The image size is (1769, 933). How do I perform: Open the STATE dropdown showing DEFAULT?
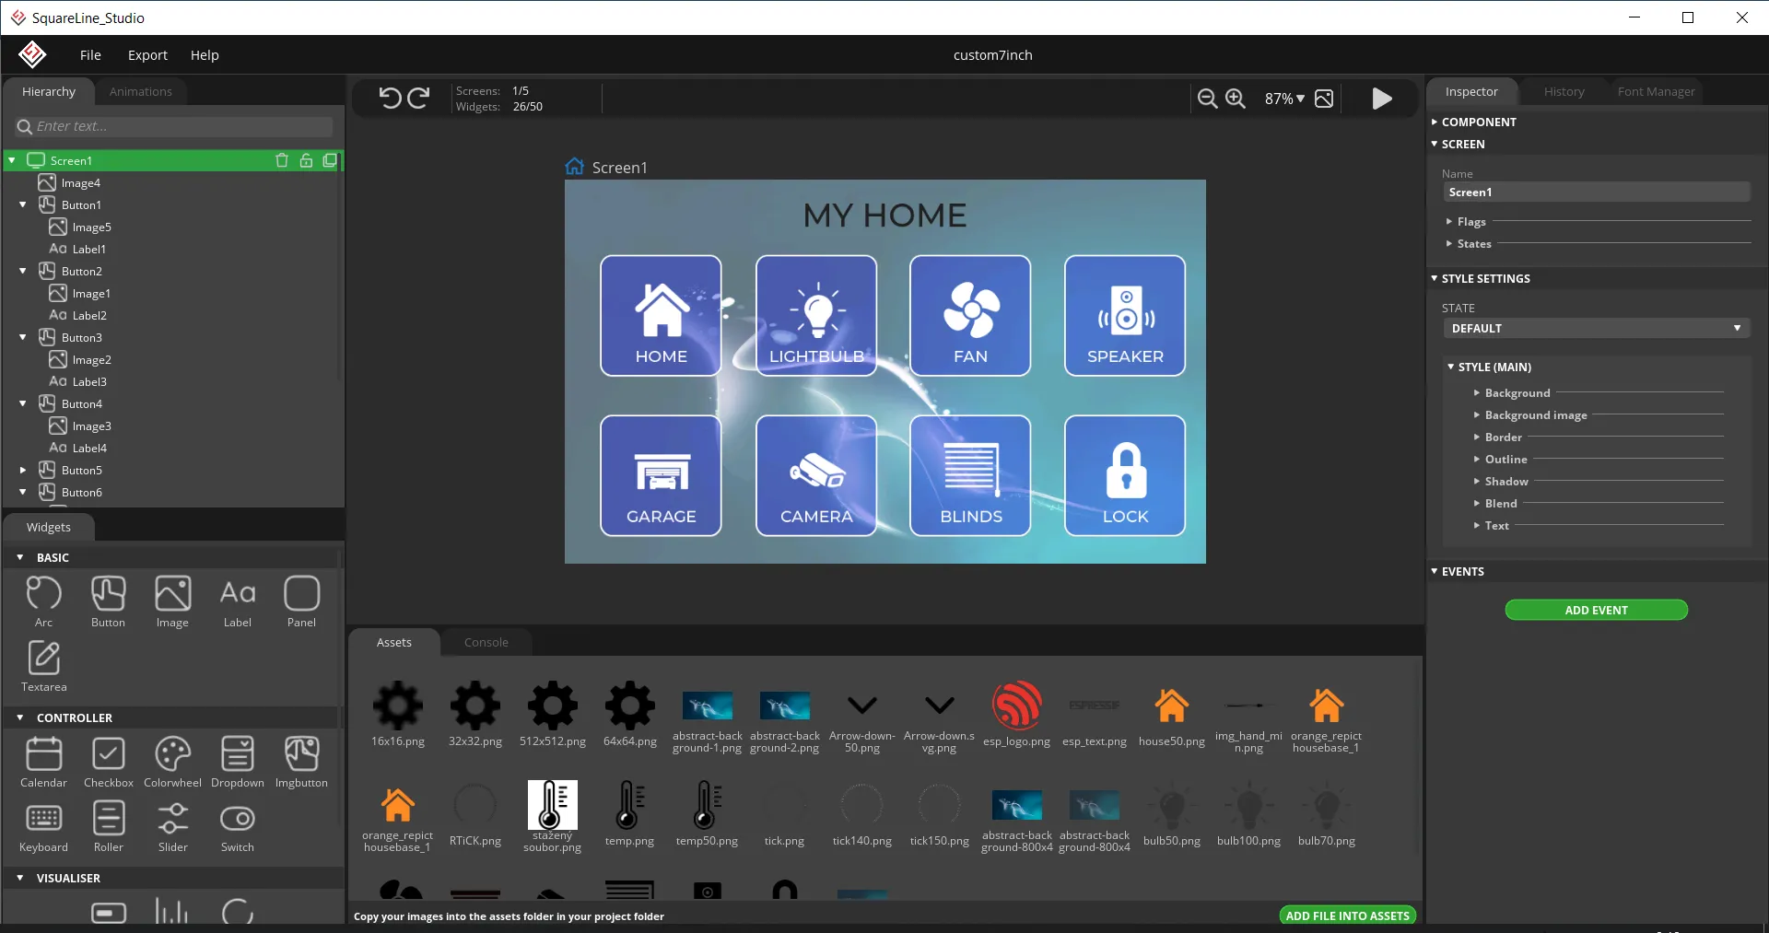pos(1596,329)
